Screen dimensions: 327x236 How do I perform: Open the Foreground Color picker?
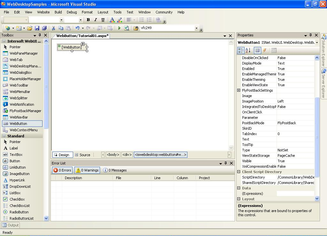click(112, 20)
